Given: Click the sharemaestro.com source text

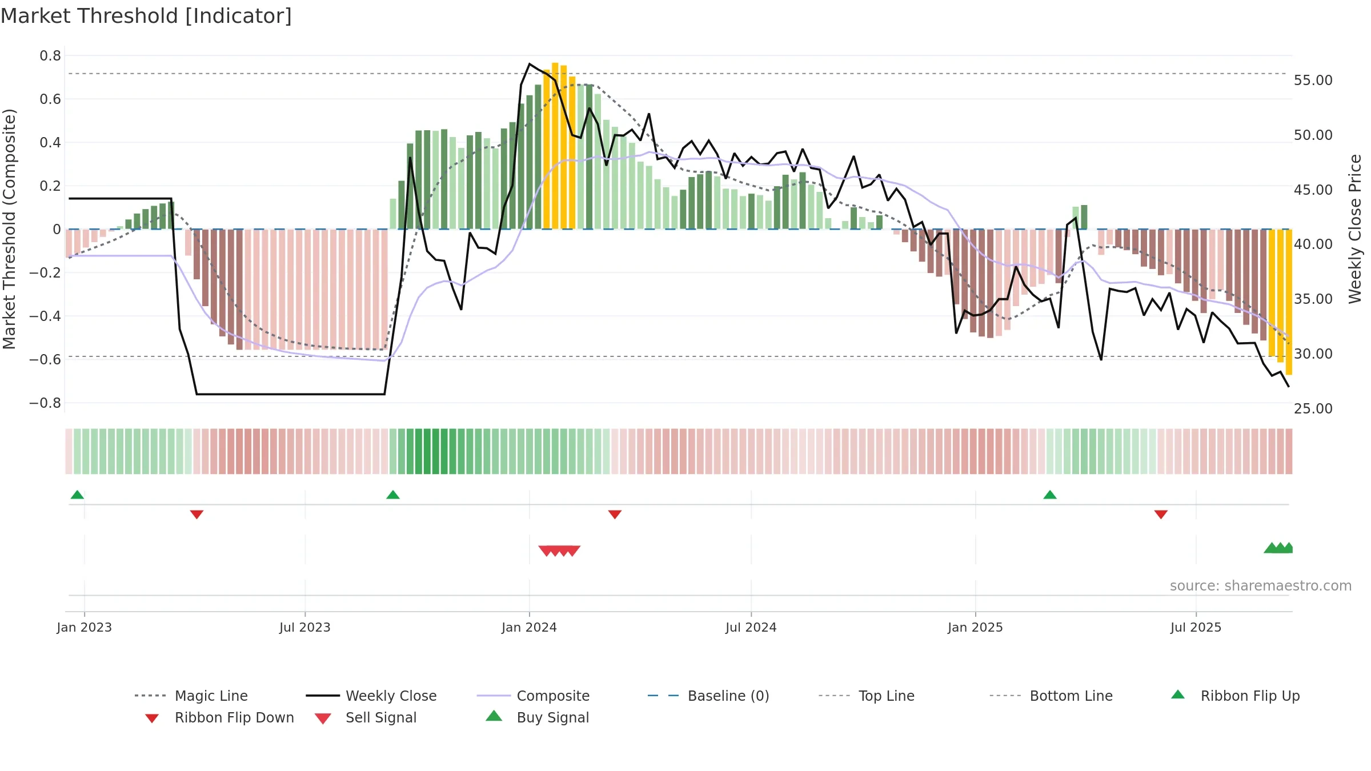Looking at the screenshot, I should 1261,586.
